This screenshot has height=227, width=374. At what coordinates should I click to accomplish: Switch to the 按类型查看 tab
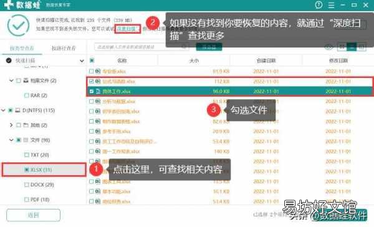pyautogui.click(x=22, y=48)
